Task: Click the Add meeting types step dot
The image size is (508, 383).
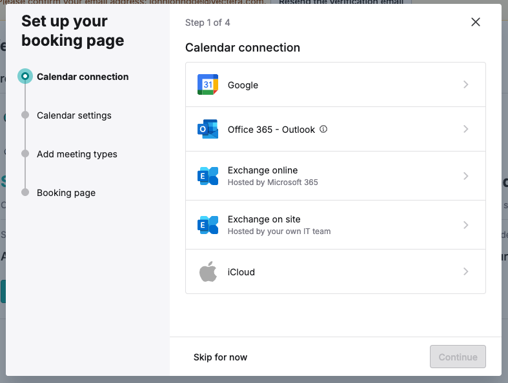Action: click(25, 153)
